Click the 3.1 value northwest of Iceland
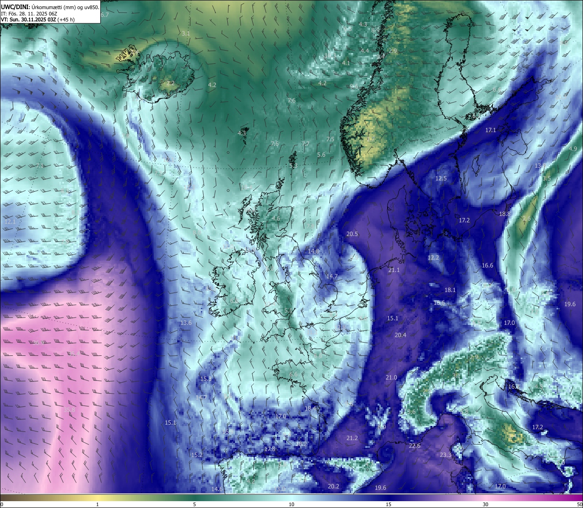This screenshot has width=583, height=508. pyautogui.click(x=185, y=34)
